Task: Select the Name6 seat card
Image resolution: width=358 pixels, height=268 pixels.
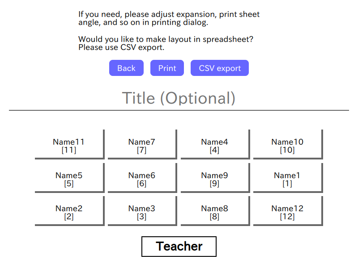Action: point(142,178)
